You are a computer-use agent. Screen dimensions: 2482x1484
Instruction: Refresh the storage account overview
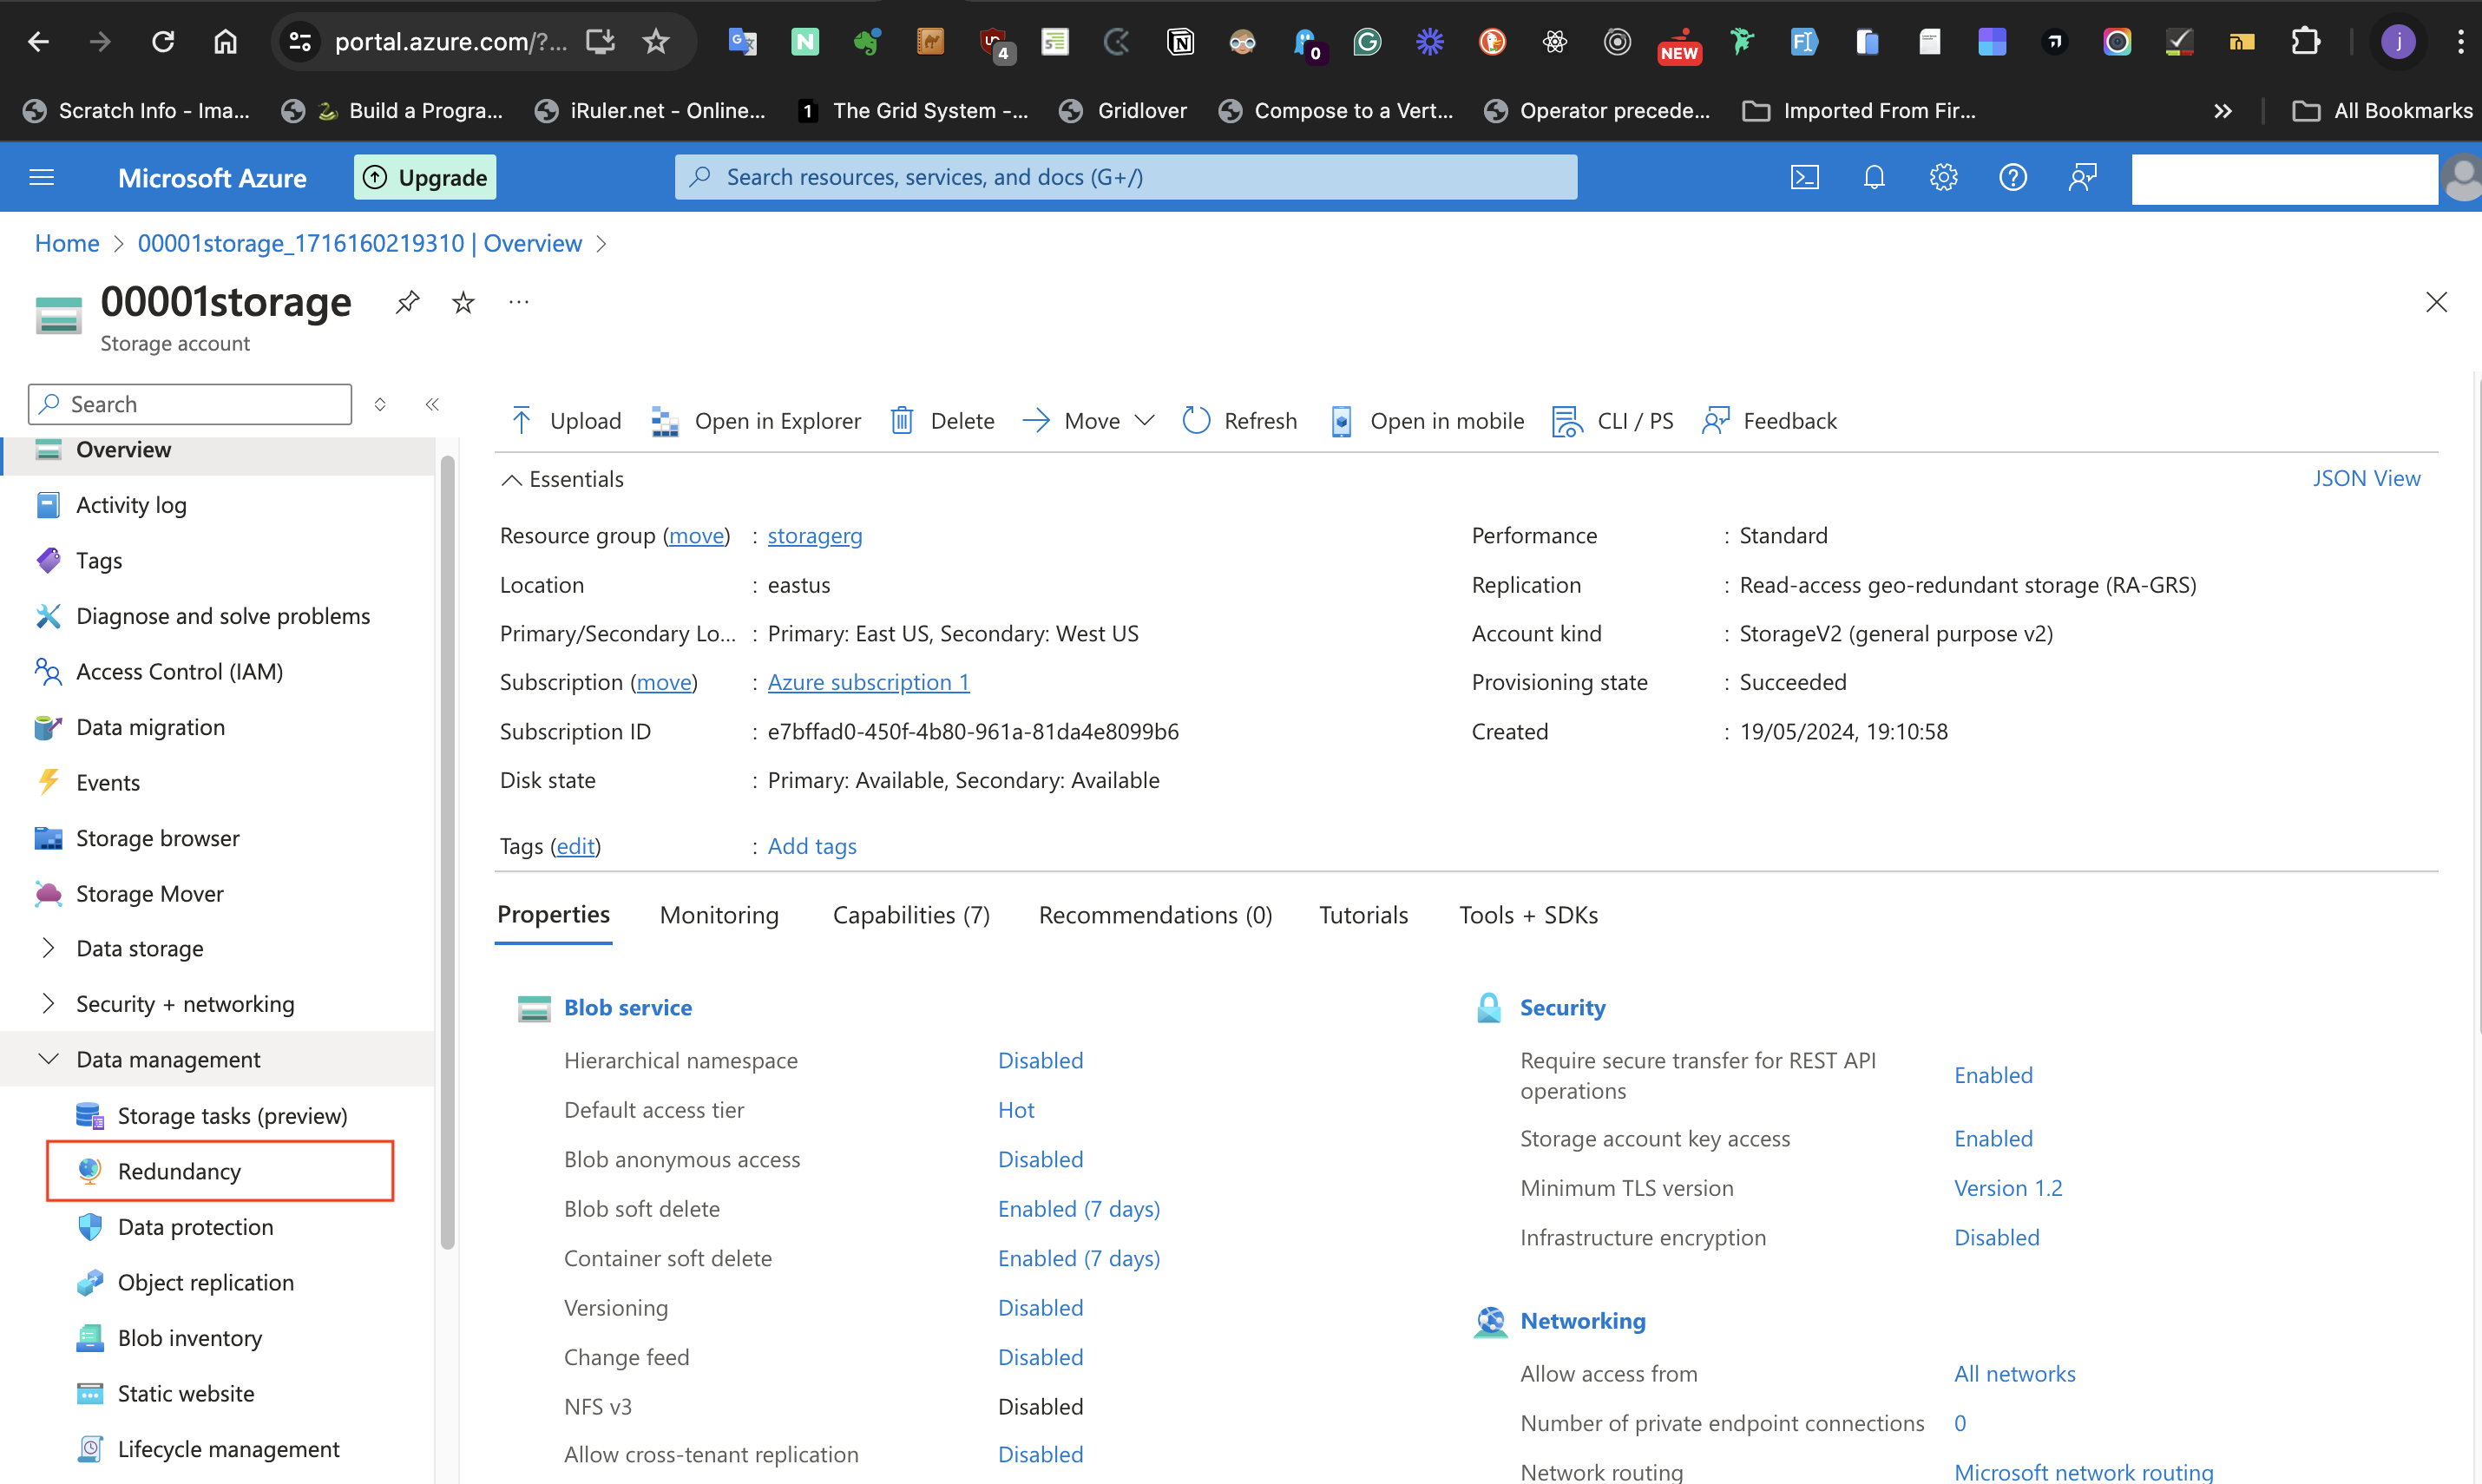tap(1240, 421)
